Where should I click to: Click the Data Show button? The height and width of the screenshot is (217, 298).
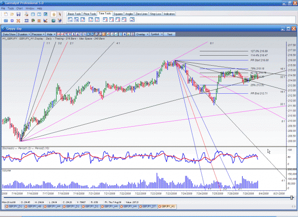coord(9,34)
